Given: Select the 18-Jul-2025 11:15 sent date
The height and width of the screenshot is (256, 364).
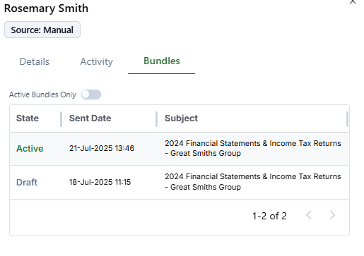Looking at the screenshot, I should (x=100, y=182).
